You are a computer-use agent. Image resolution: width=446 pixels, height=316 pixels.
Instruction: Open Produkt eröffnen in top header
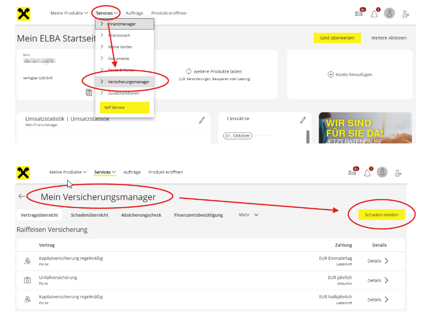pyautogui.click(x=169, y=13)
